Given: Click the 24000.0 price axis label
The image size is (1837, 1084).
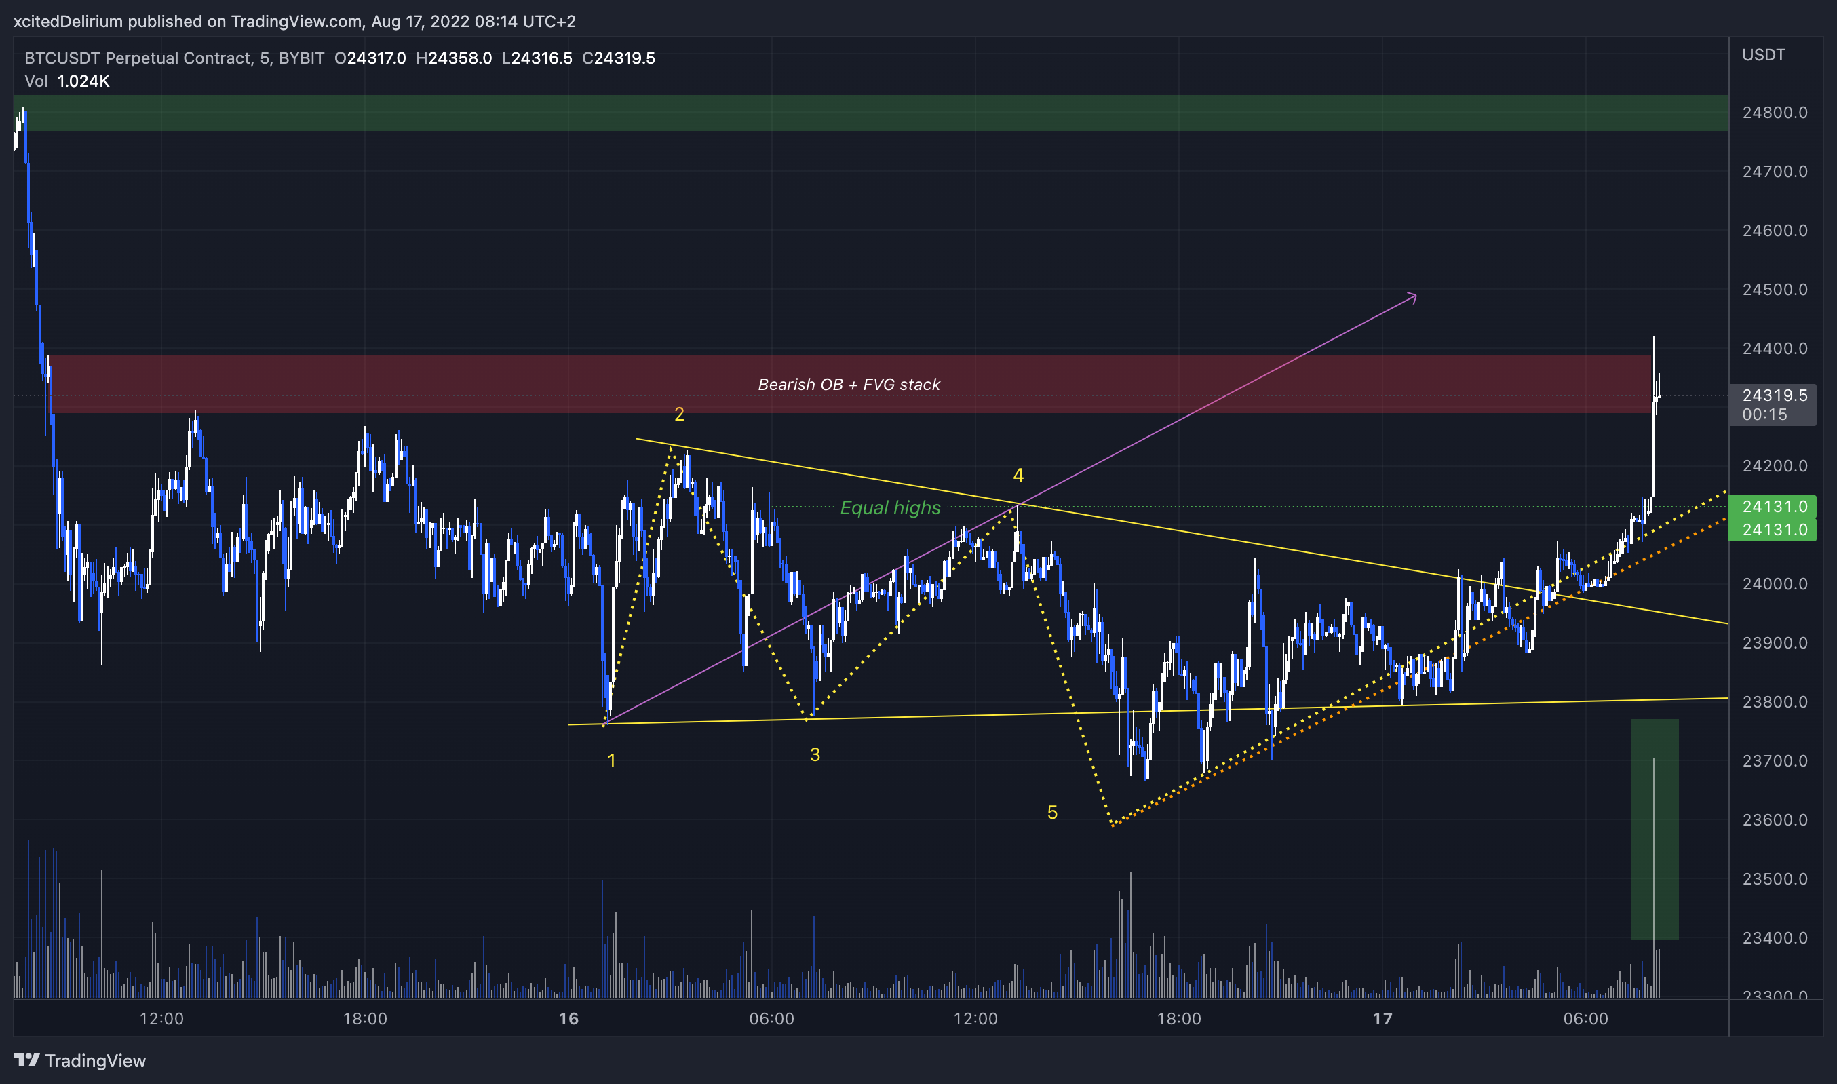Looking at the screenshot, I should (x=1775, y=583).
